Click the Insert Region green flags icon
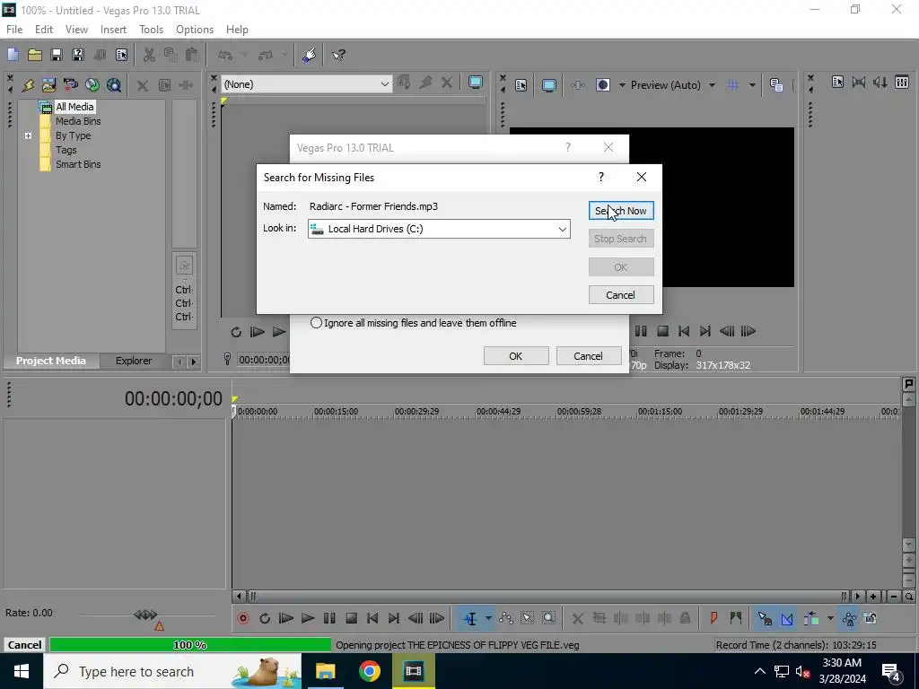The height and width of the screenshot is (689, 919). [x=736, y=618]
